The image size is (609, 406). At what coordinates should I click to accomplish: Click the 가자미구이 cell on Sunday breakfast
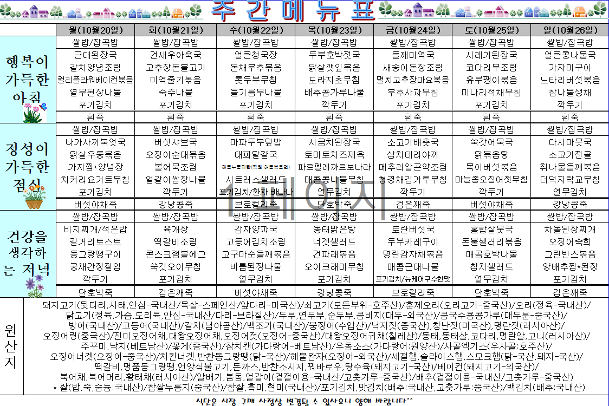click(x=569, y=68)
